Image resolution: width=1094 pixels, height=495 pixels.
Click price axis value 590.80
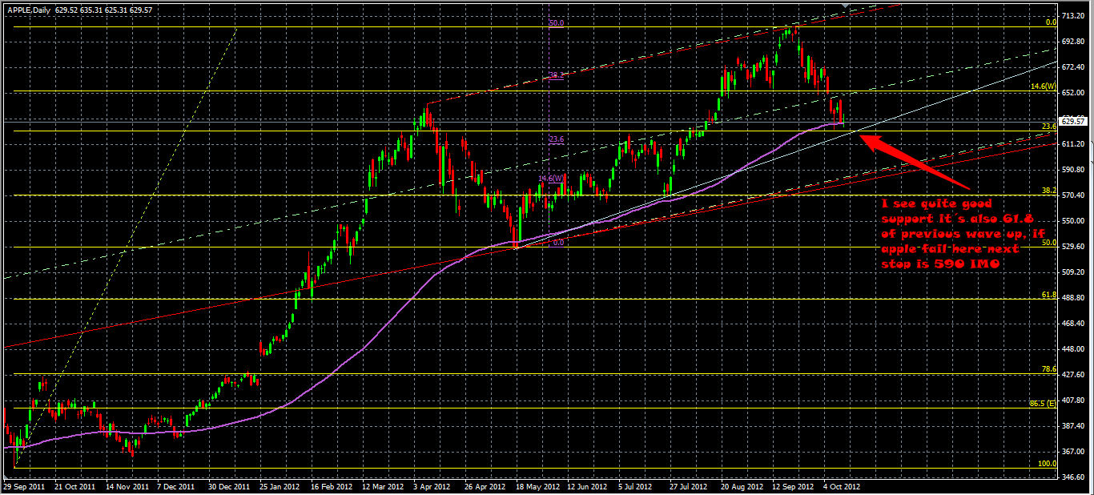pyautogui.click(x=1072, y=169)
